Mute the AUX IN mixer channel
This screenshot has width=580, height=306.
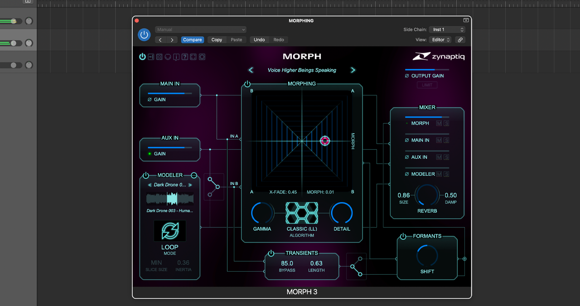[x=439, y=157]
